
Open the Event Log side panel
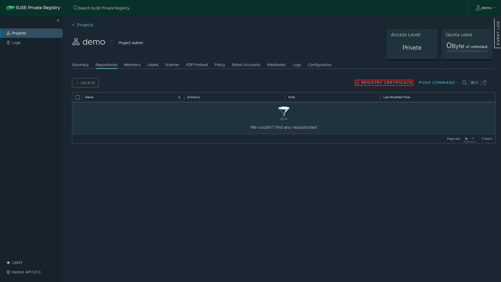click(498, 33)
